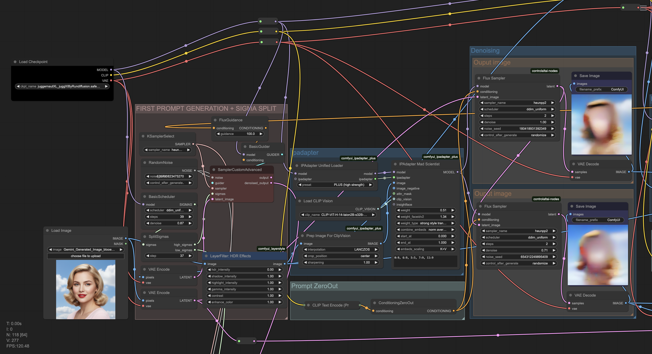652x354 pixels.
Task: Click the collapse dot on the ConditioningZeroOut node
Action: [x=375, y=303]
